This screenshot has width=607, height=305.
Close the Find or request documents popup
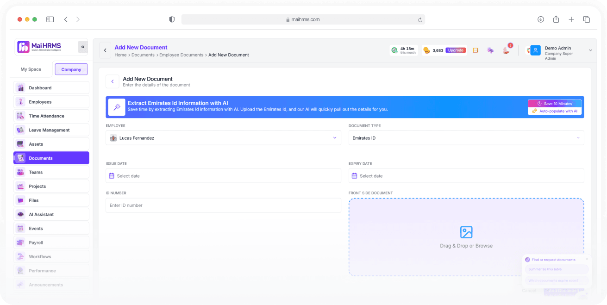(x=587, y=259)
